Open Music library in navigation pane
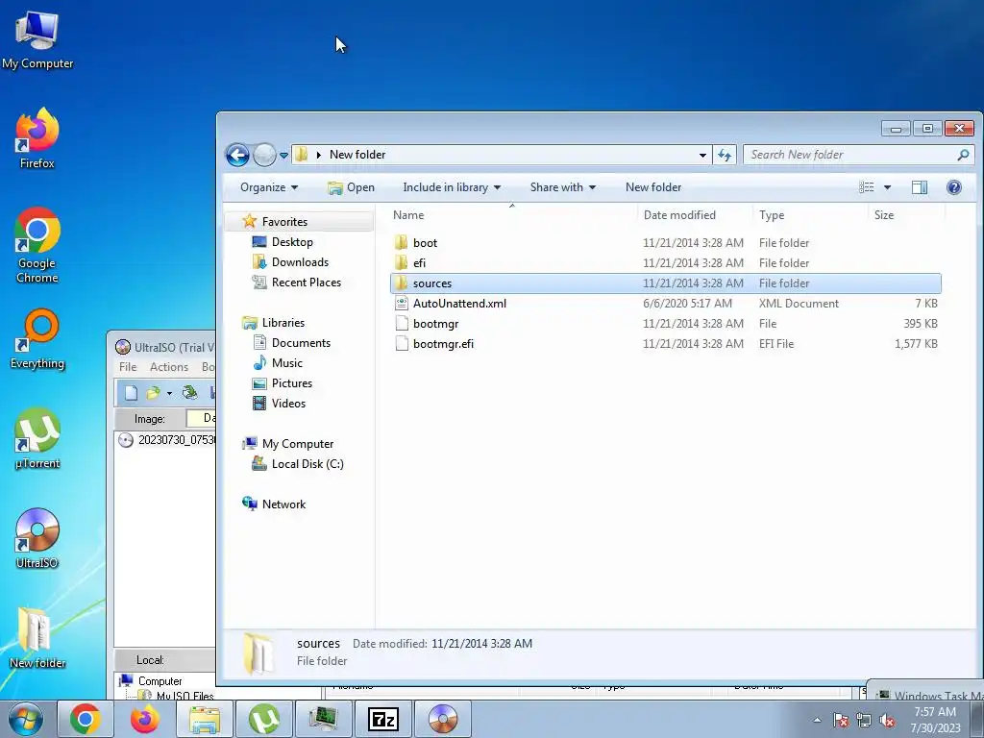The width and height of the screenshot is (984, 738). pyautogui.click(x=286, y=362)
